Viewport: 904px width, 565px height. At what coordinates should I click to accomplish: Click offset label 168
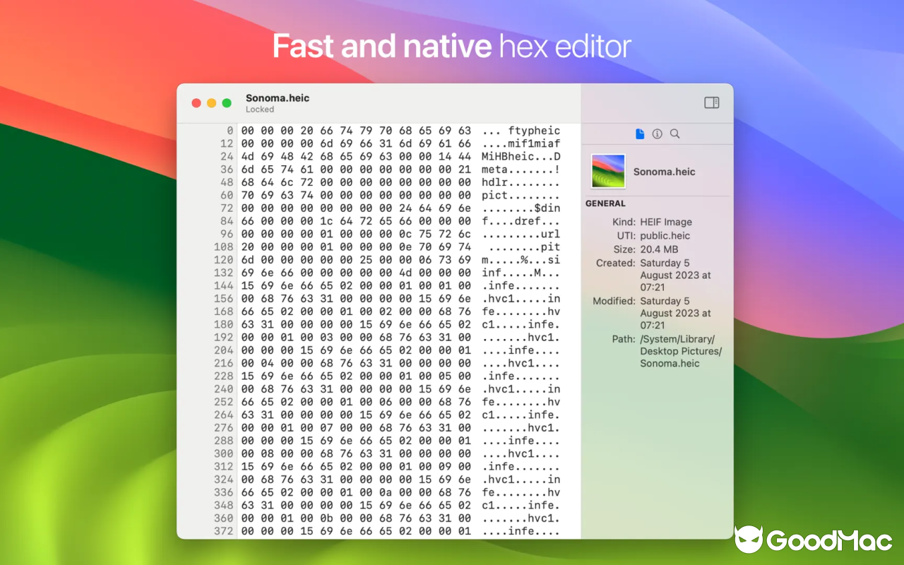[224, 311]
